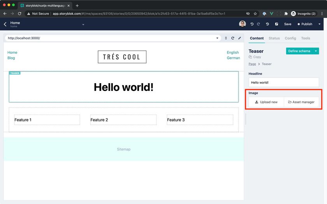The width and height of the screenshot is (327, 204).
Task: Collapse the preview with shrink icon
Action: coord(239,38)
